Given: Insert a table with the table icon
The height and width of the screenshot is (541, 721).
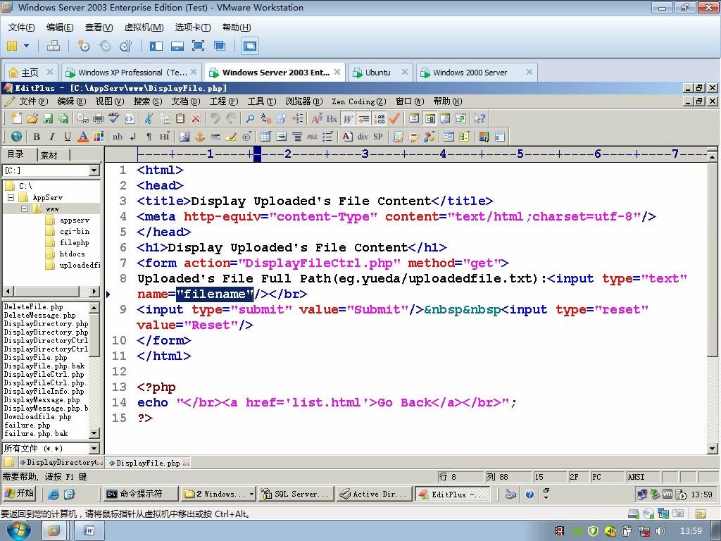Looking at the screenshot, I should [x=265, y=137].
